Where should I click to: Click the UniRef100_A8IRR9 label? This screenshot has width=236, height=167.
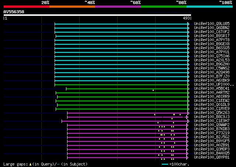coord(212,97)
